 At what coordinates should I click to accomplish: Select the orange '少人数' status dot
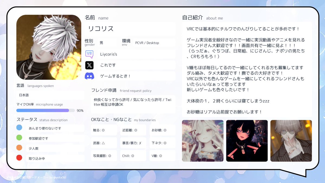pos(19,147)
